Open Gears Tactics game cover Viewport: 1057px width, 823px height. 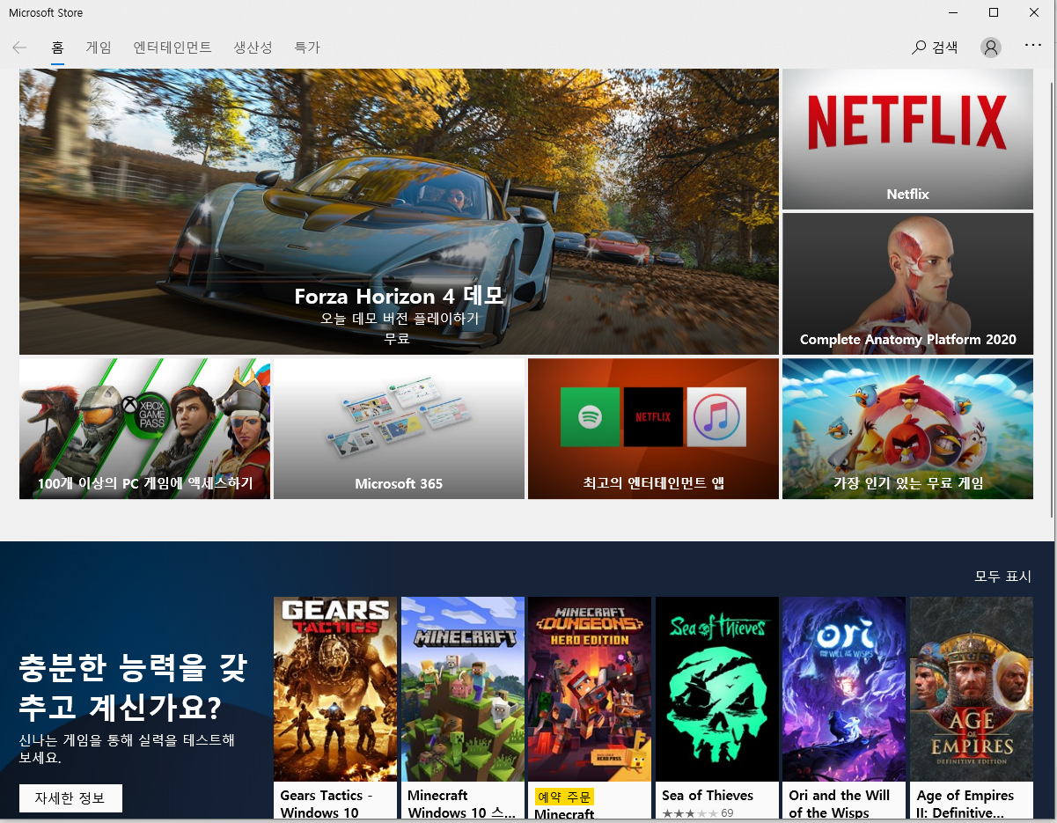click(335, 689)
